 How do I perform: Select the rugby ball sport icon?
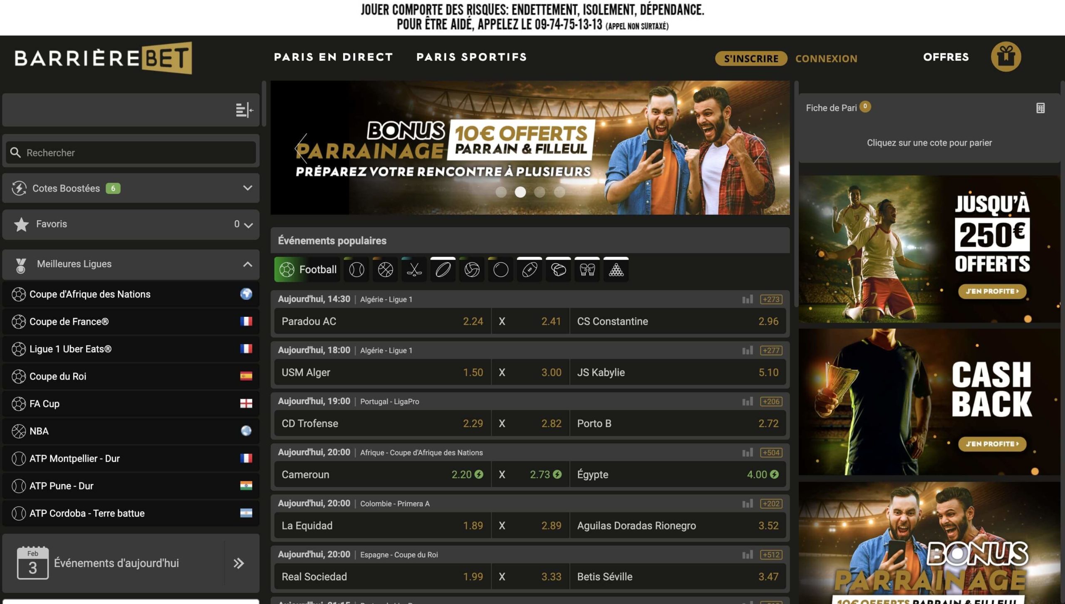[443, 270]
